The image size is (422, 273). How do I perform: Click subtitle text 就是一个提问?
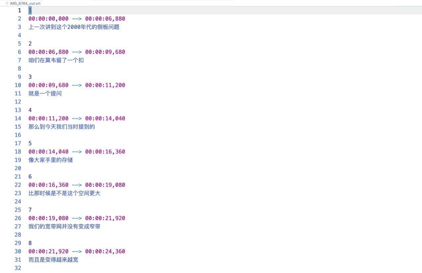(x=45, y=94)
